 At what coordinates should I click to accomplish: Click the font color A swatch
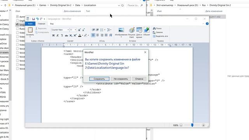click(x=80, y=35)
